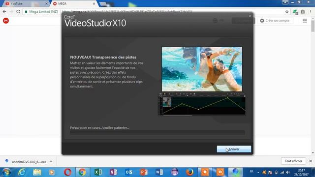Click the page vertical scrollbar thumb
This screenshot has height=177, width=315.
313,26
